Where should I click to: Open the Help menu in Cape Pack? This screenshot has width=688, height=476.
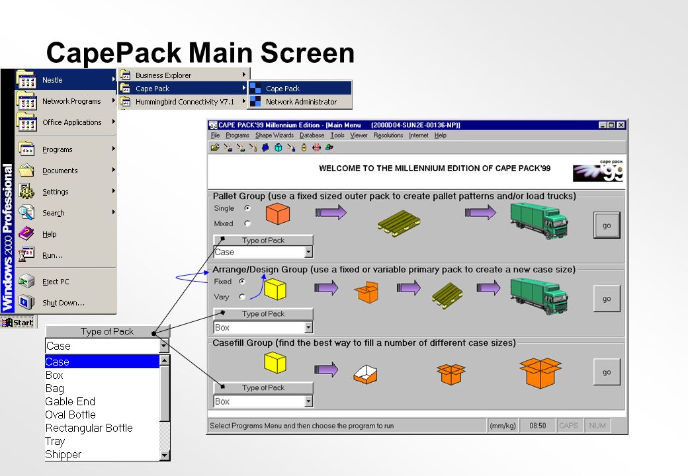(441, 136)
